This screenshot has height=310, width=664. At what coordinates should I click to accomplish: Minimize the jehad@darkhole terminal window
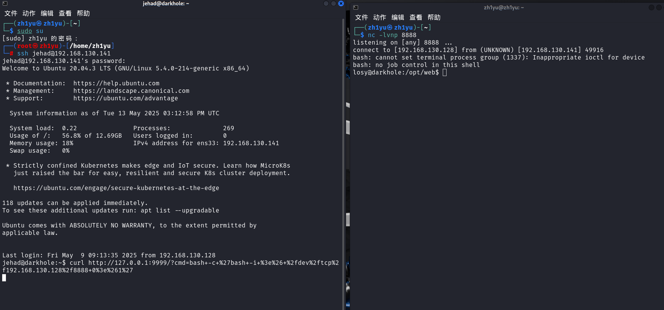tap(326, 3)
